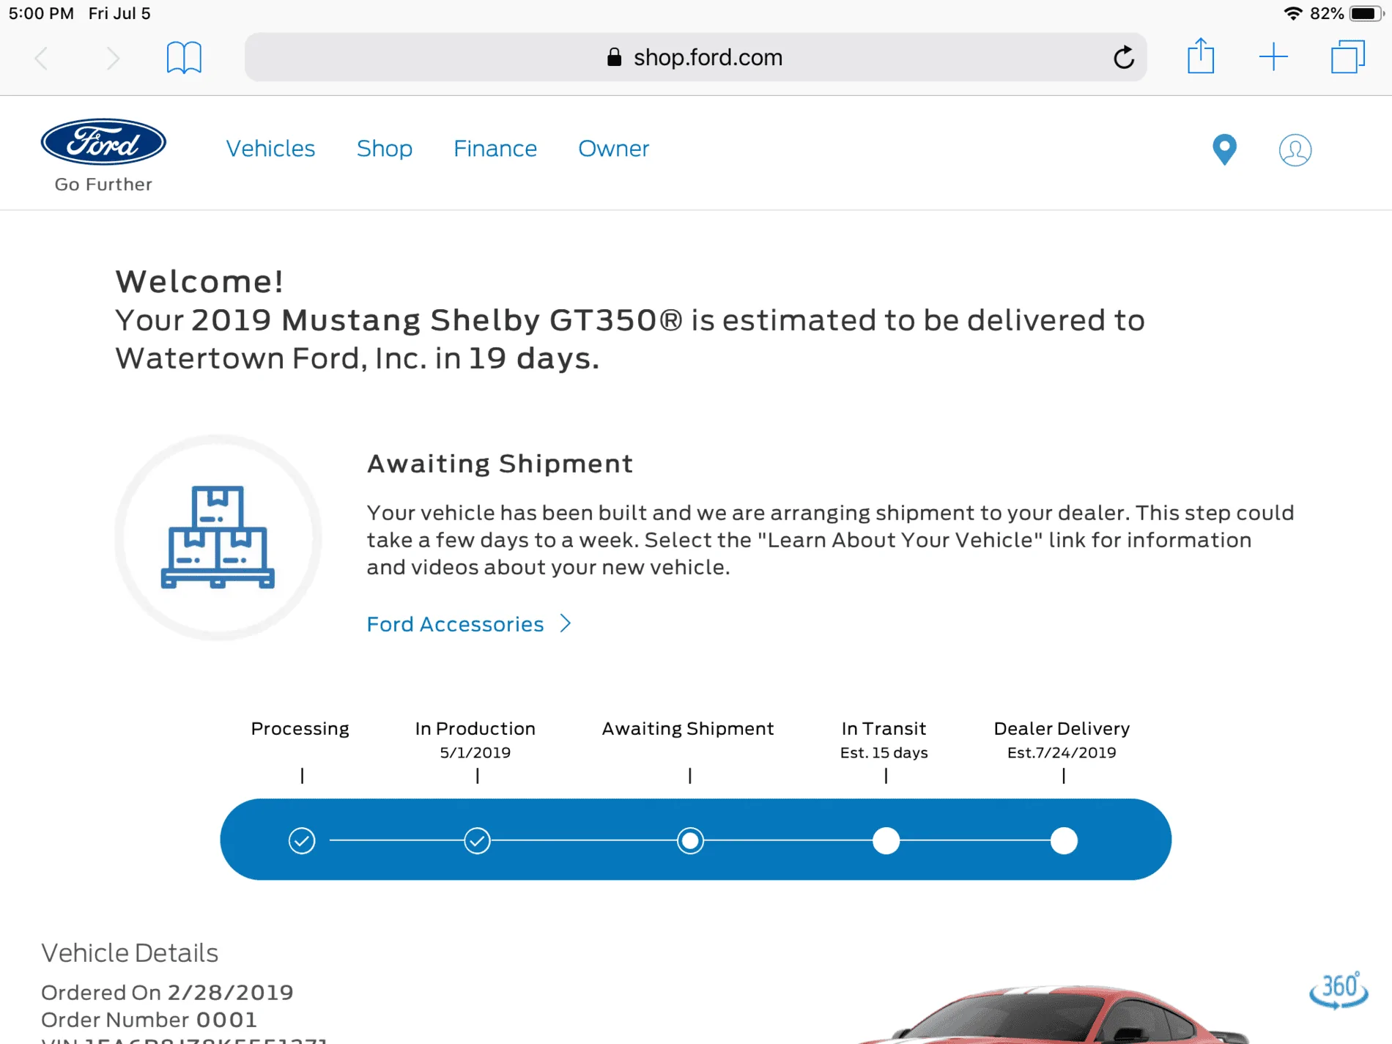Click the chevron next to Ford Accessories

566,623
